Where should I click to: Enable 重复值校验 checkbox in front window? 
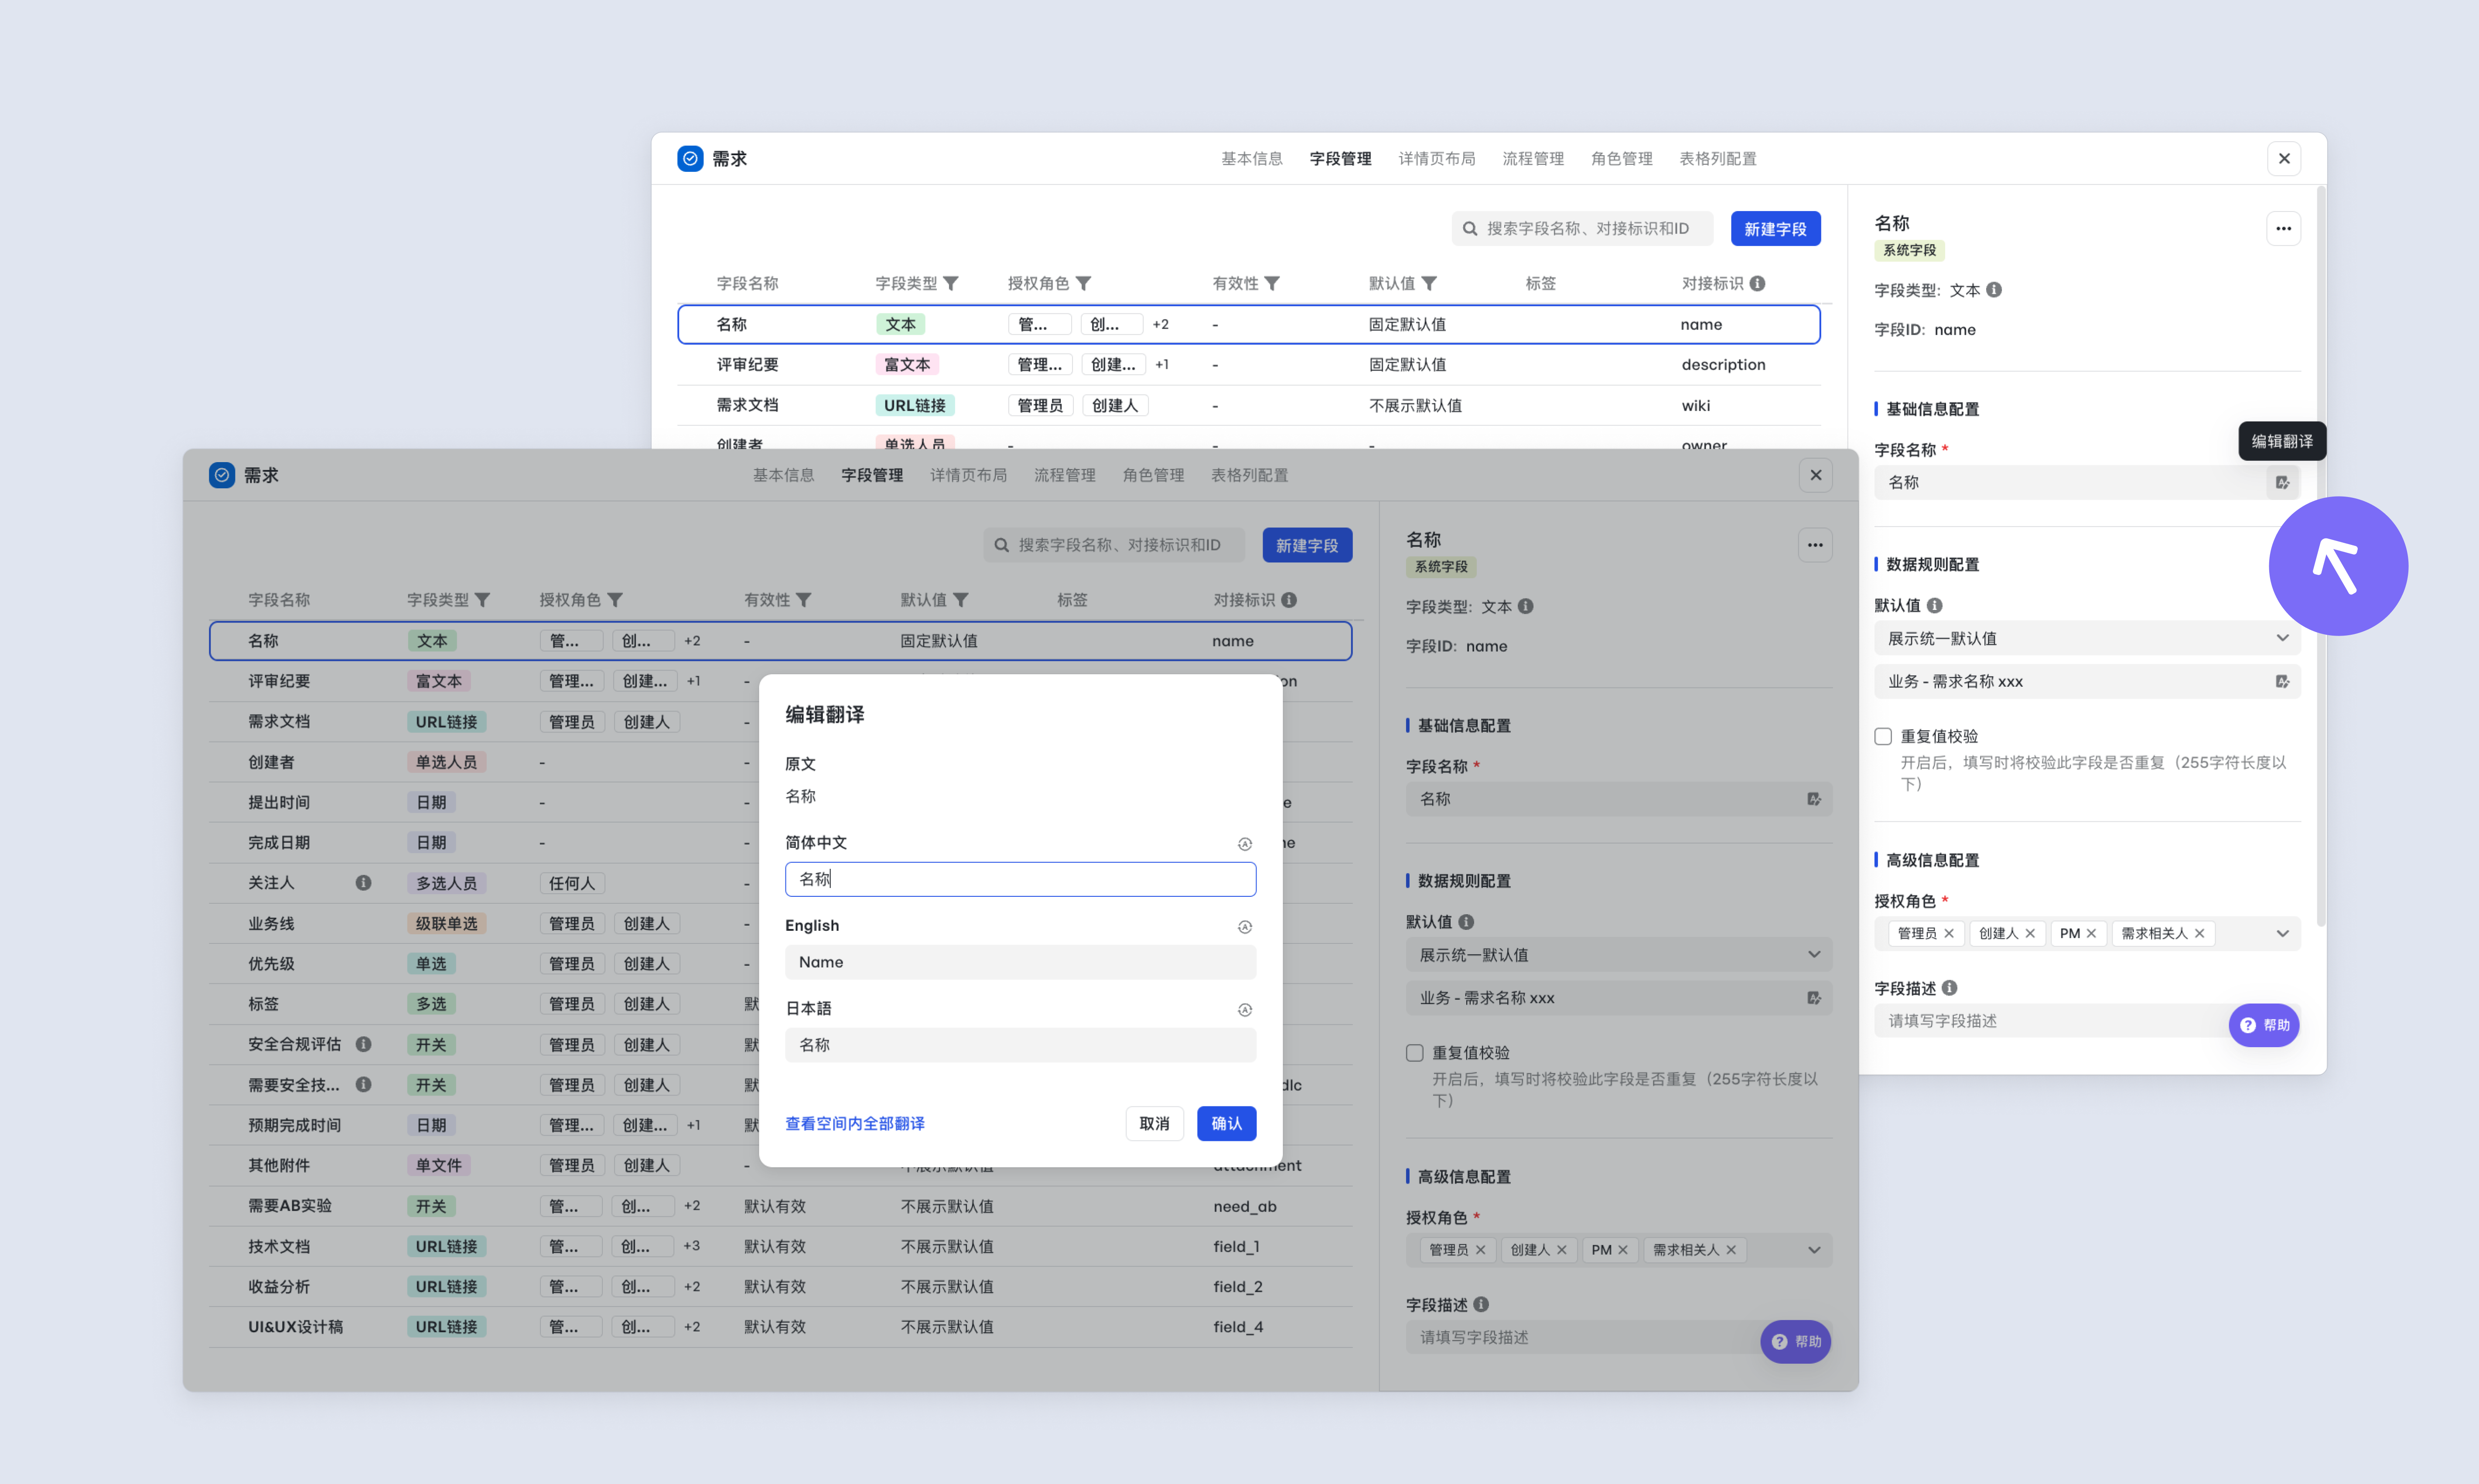tap(1414, 1053)
